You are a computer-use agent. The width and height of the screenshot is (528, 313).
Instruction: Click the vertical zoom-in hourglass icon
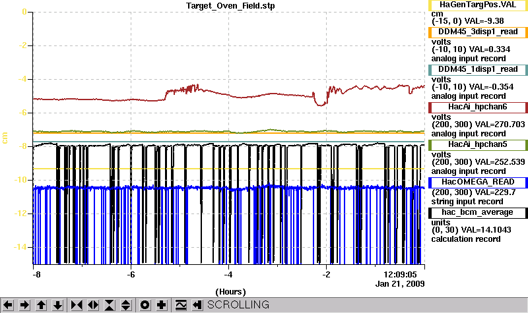pyautogui.click(x=110, y=305)
